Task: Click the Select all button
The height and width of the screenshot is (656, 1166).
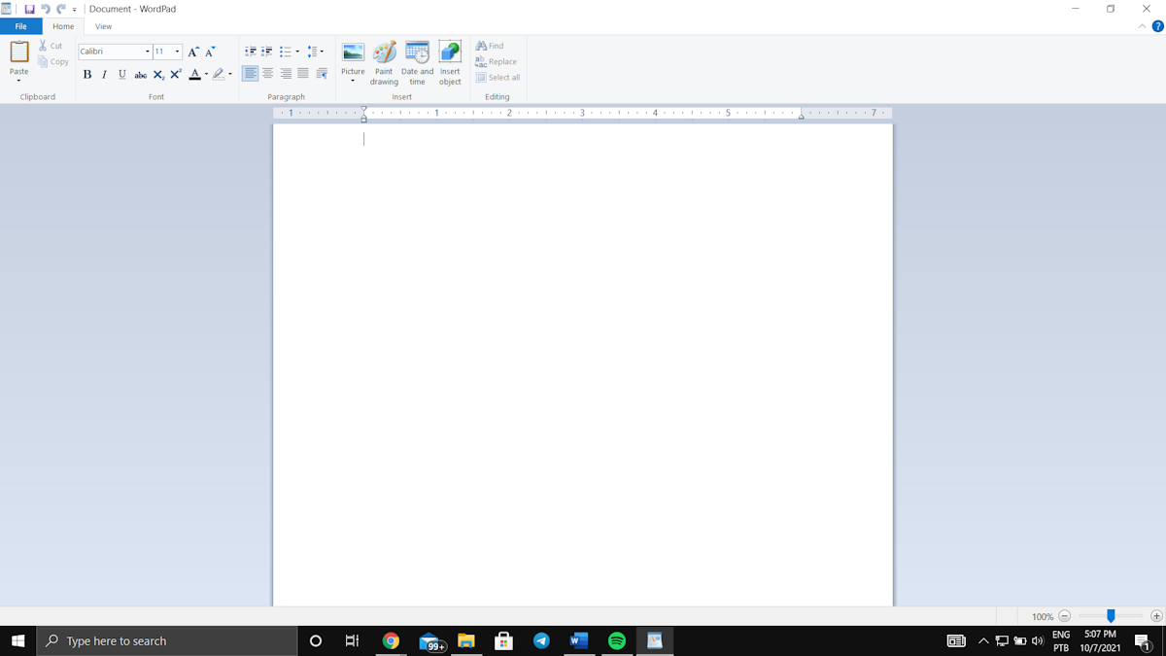Action: 497,77
